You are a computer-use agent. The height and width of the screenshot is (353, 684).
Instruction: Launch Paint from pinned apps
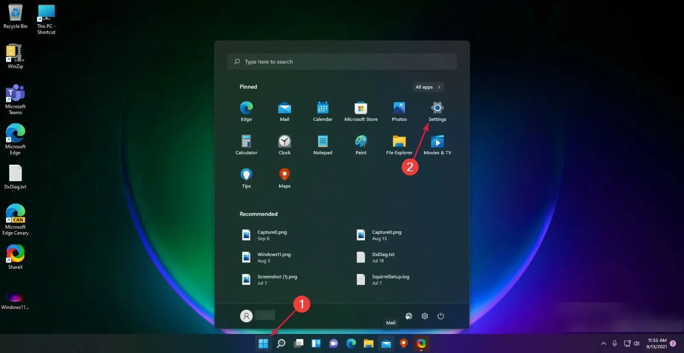361,145
